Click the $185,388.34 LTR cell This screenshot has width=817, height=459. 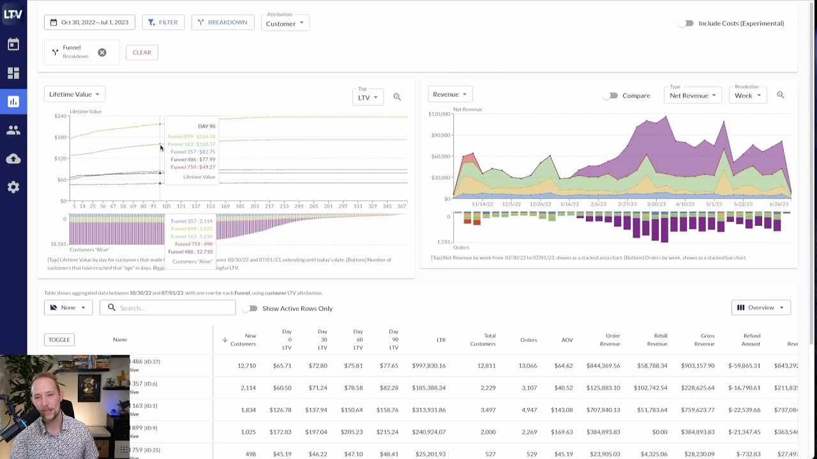click(429, 388)
